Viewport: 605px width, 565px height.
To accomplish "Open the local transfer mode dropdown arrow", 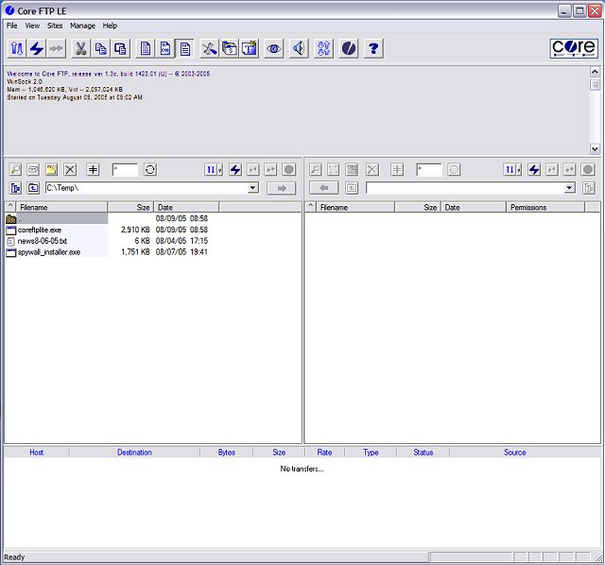I will 220,169.
